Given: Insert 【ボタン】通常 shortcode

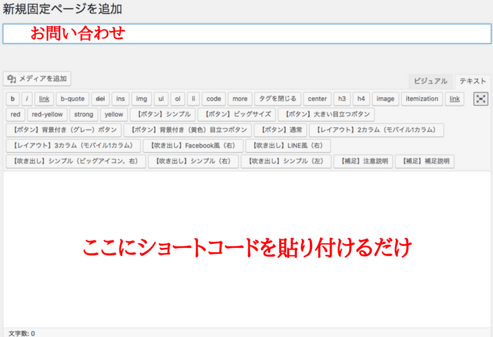Looking at the screenshot, I should 280,130.
